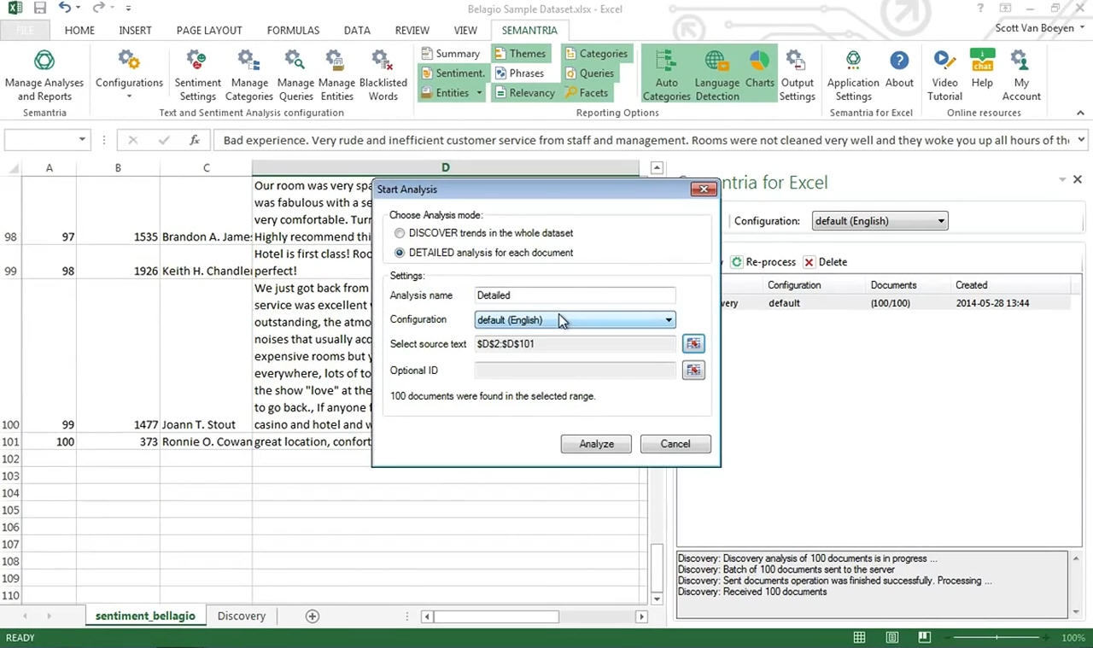Switch to Normal view in status bar
1093x648 pixels.
click(859, 638)
